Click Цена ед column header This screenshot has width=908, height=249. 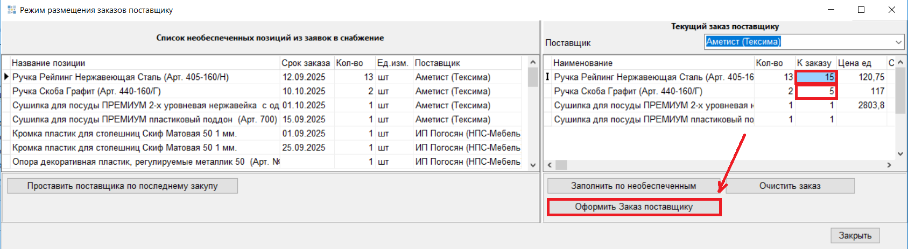[x=859, y=63]
